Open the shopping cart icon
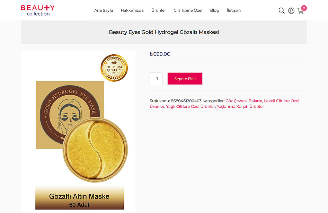Screen dimensions: 328x213 pyautogui.click(x=300, y=11)
